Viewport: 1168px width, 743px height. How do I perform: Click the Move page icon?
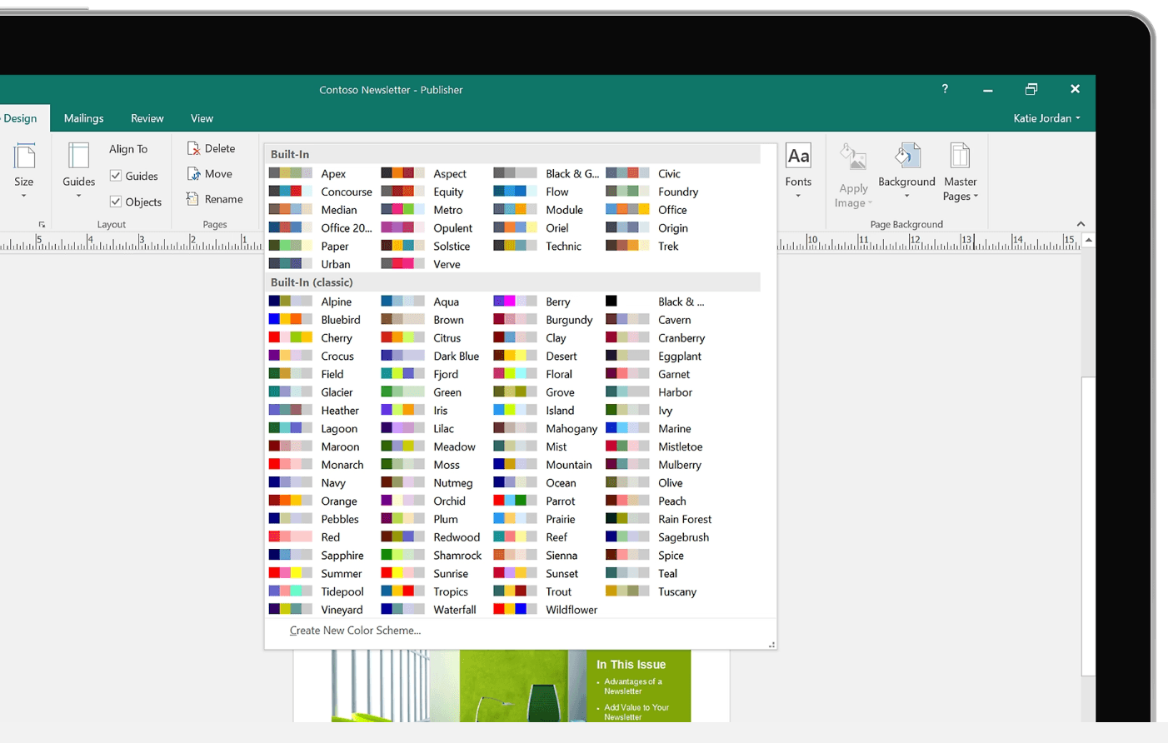208,173
